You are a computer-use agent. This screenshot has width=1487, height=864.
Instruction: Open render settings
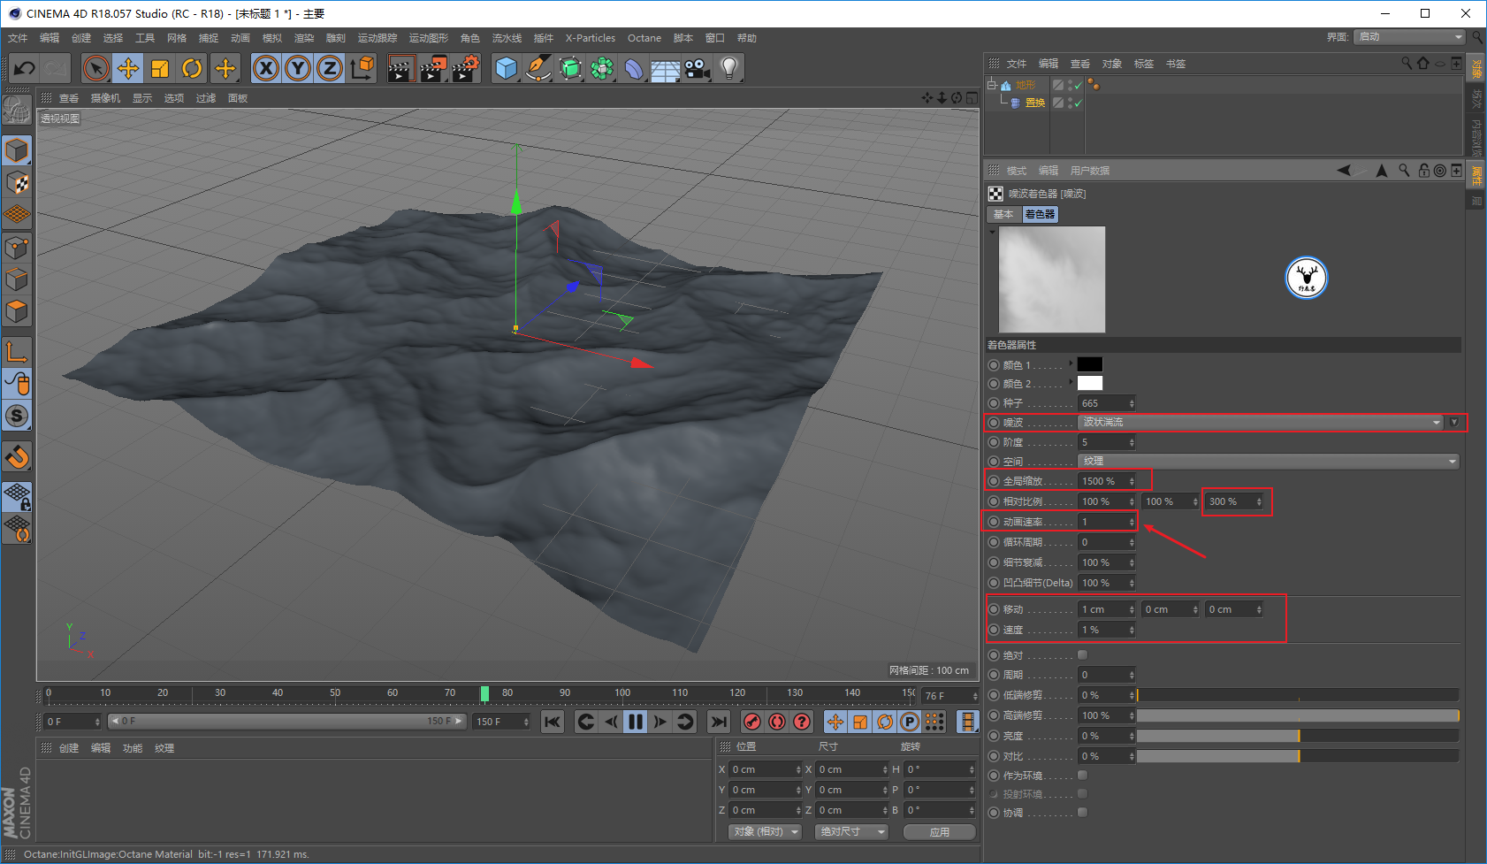coord(466,68)
